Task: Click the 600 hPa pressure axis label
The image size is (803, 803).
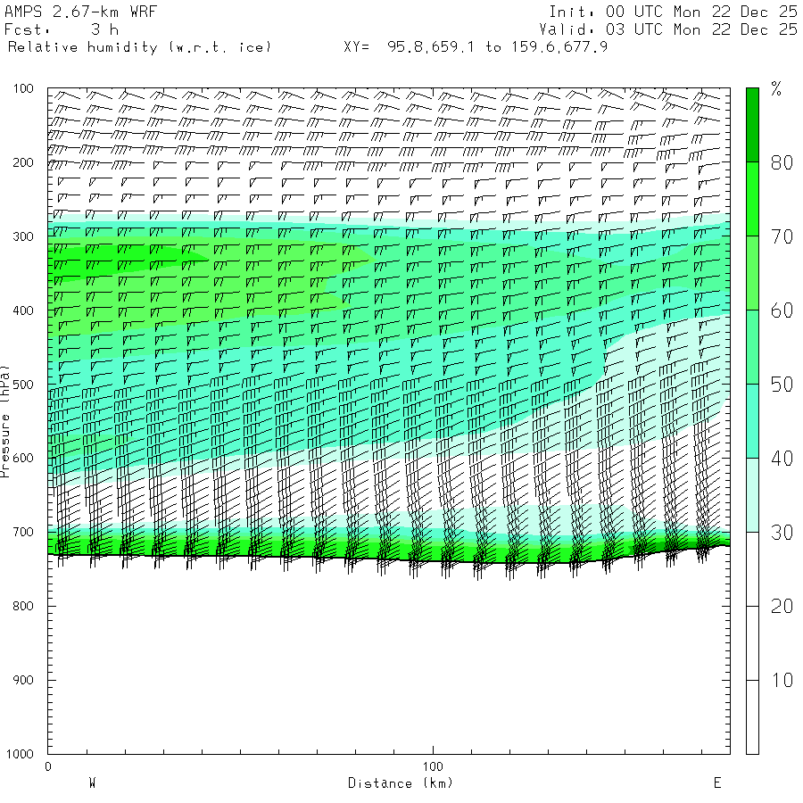Action: (x=23, y=459)
